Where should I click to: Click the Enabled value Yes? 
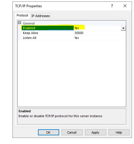click(77, 28)
